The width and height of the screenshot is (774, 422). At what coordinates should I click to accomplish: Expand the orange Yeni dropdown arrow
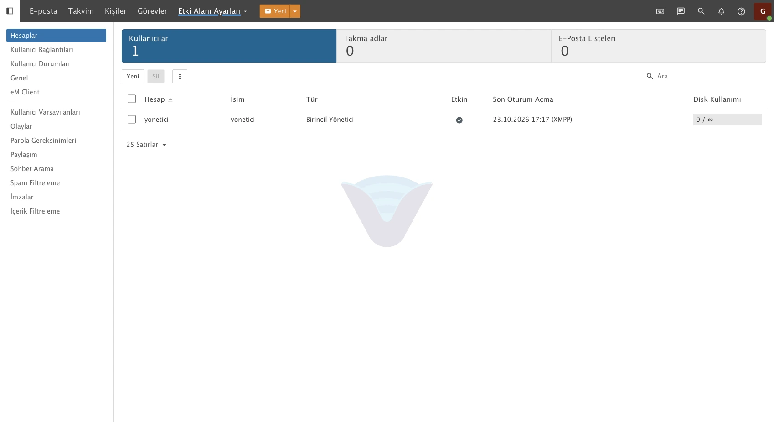pos(295,11)
